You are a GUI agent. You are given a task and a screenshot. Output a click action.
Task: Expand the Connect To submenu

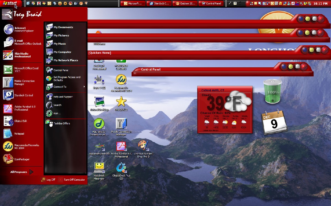[x=65, y=87]
